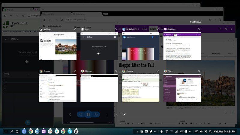Click the volume speaker icon in tray
This screenshot has width=240, height=135.
click(201, 131)
